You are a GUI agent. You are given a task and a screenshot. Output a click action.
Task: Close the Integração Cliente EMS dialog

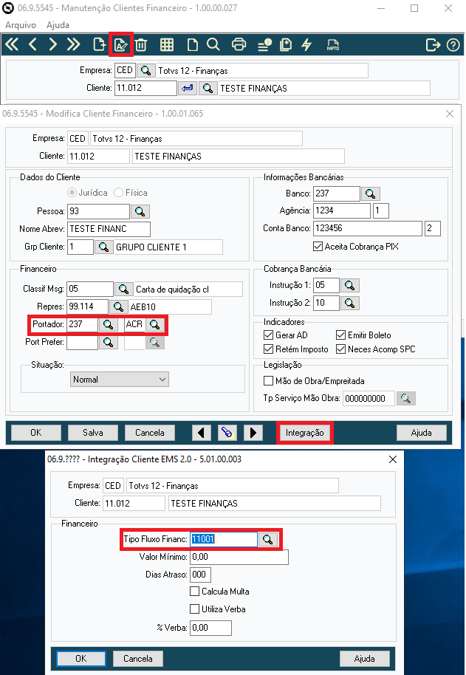[x=393, y=459]
